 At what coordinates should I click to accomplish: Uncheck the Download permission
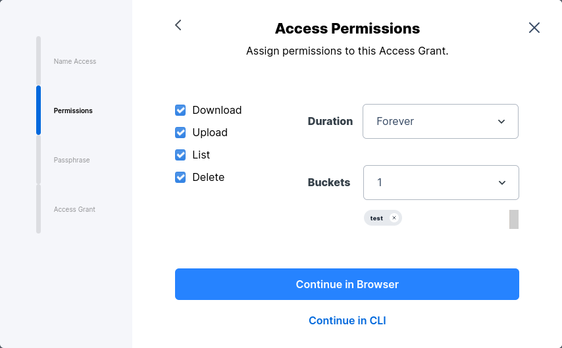tap(180, 111)
